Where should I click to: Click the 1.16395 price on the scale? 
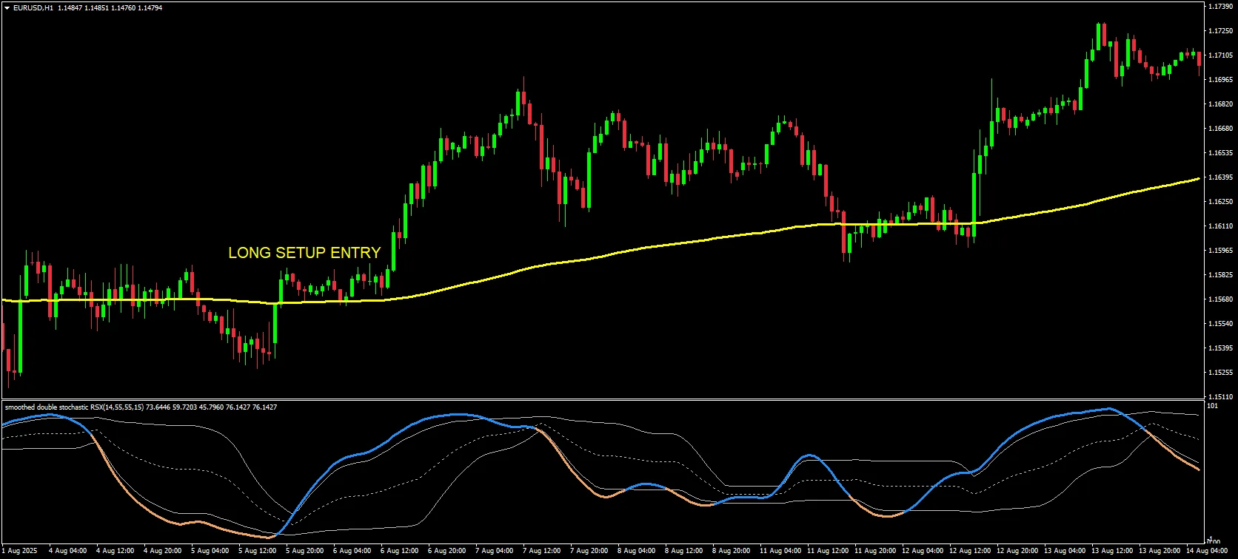[x=1220, y=177]
